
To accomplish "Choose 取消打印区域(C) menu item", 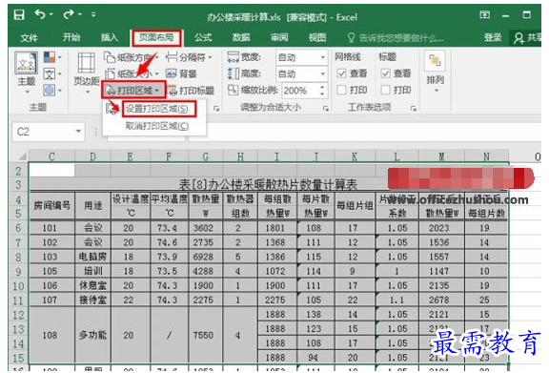I will [x=156, y=126].
